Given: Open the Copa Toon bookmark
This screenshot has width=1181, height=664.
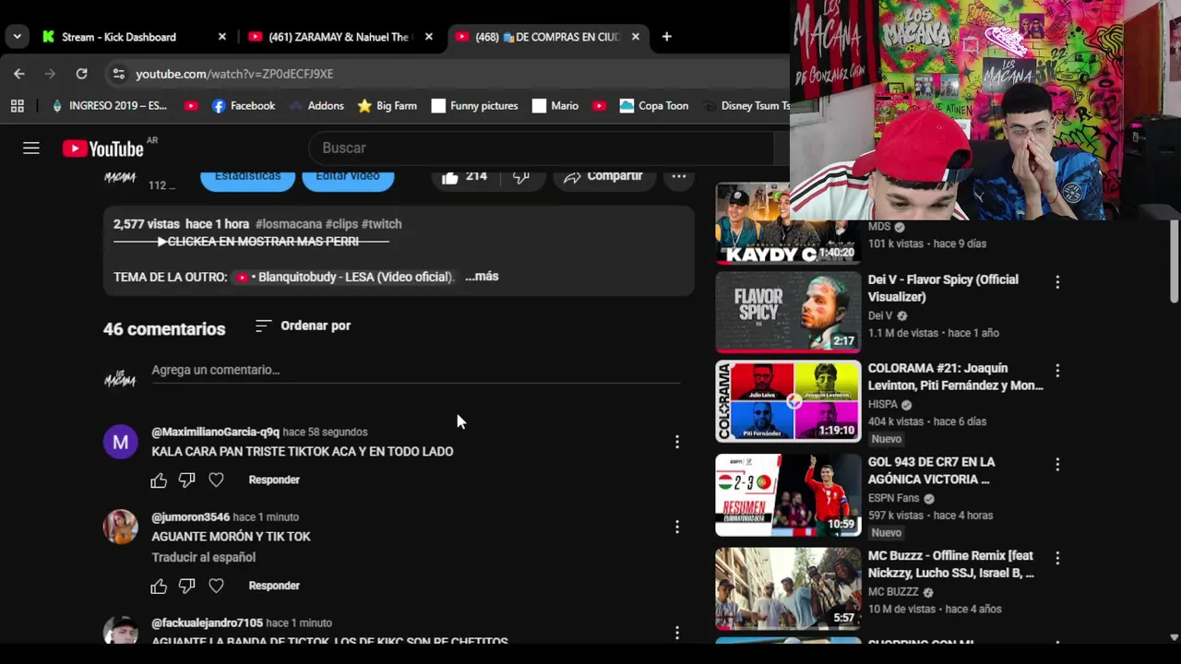Looking at the screenshot, I should (x=654, y=106).
